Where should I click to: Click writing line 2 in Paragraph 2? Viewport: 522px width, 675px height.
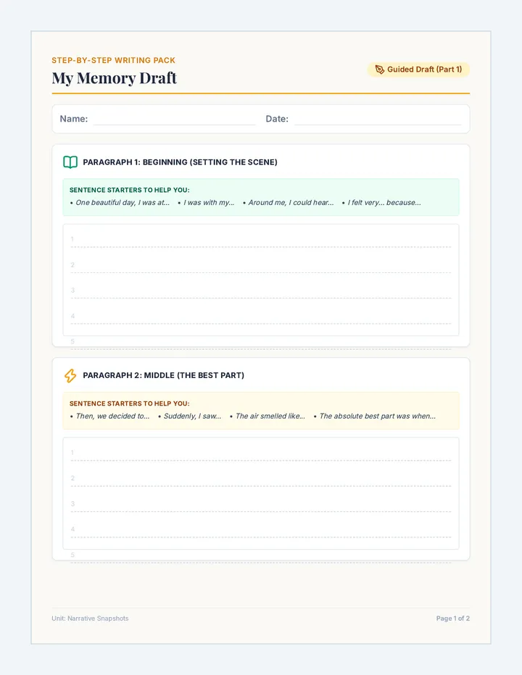coord(261,479)
